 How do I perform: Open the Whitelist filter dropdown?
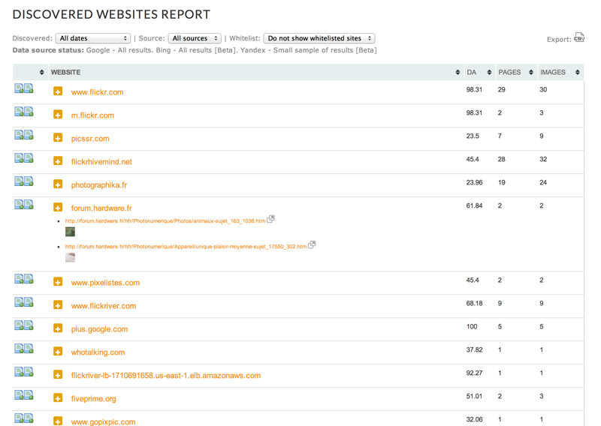click(319, 38)
